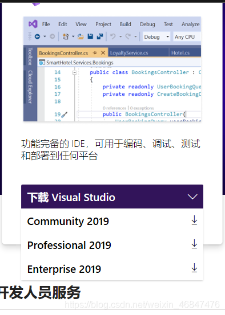Image resolution: width=225 pixels, height=315 pixels.
Task: Download Enterprise 2019
Action: pos(112,269)
